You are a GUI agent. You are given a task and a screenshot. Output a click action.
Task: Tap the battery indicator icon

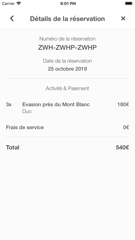(x=129, y=3)
